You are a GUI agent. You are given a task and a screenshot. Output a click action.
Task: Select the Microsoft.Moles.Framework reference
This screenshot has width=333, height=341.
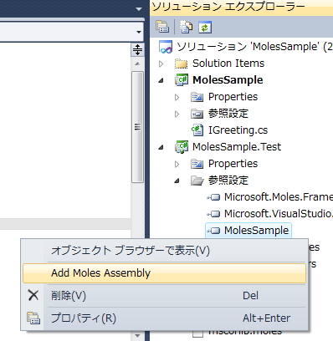[x=279, y=197]
